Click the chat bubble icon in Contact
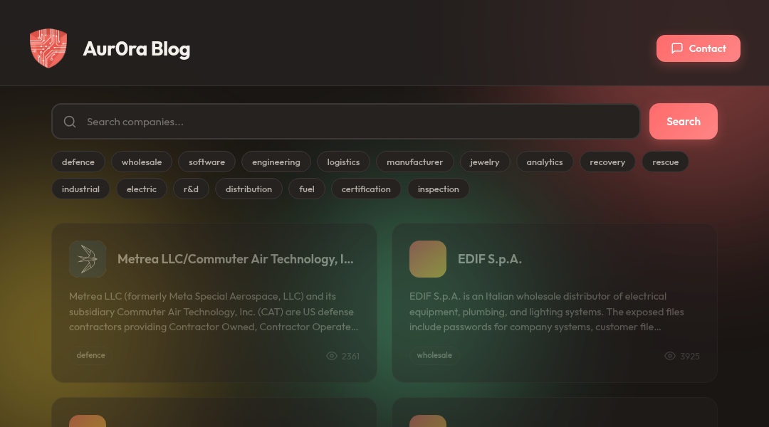The height and width of the screenshot is (427, 769). [x=677, y=48]
